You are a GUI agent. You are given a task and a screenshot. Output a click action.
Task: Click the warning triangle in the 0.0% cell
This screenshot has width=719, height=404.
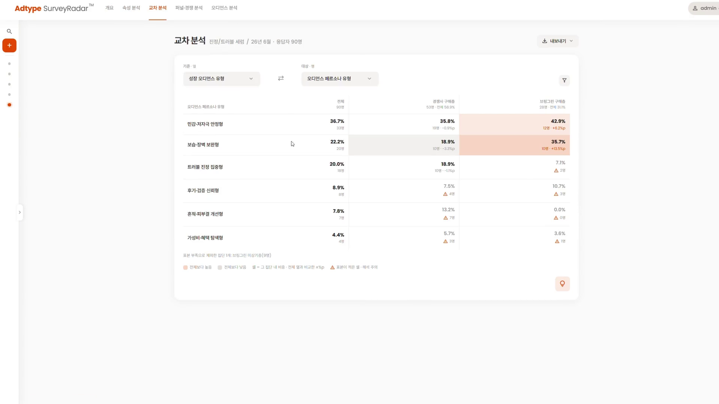pyautogui.click(x=556, y=218)
